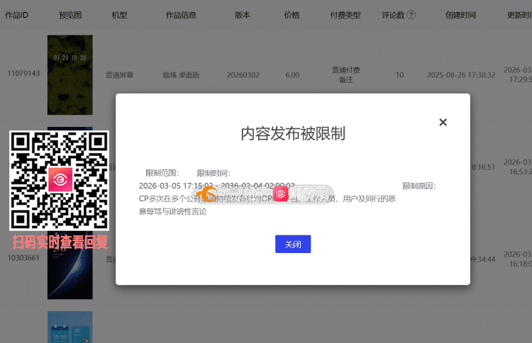The width and height of the screenshot is (532, 343).
Task: Click the 扫码实时查看回复 caption
Action: pyautogui.click(x=60, y=242)
